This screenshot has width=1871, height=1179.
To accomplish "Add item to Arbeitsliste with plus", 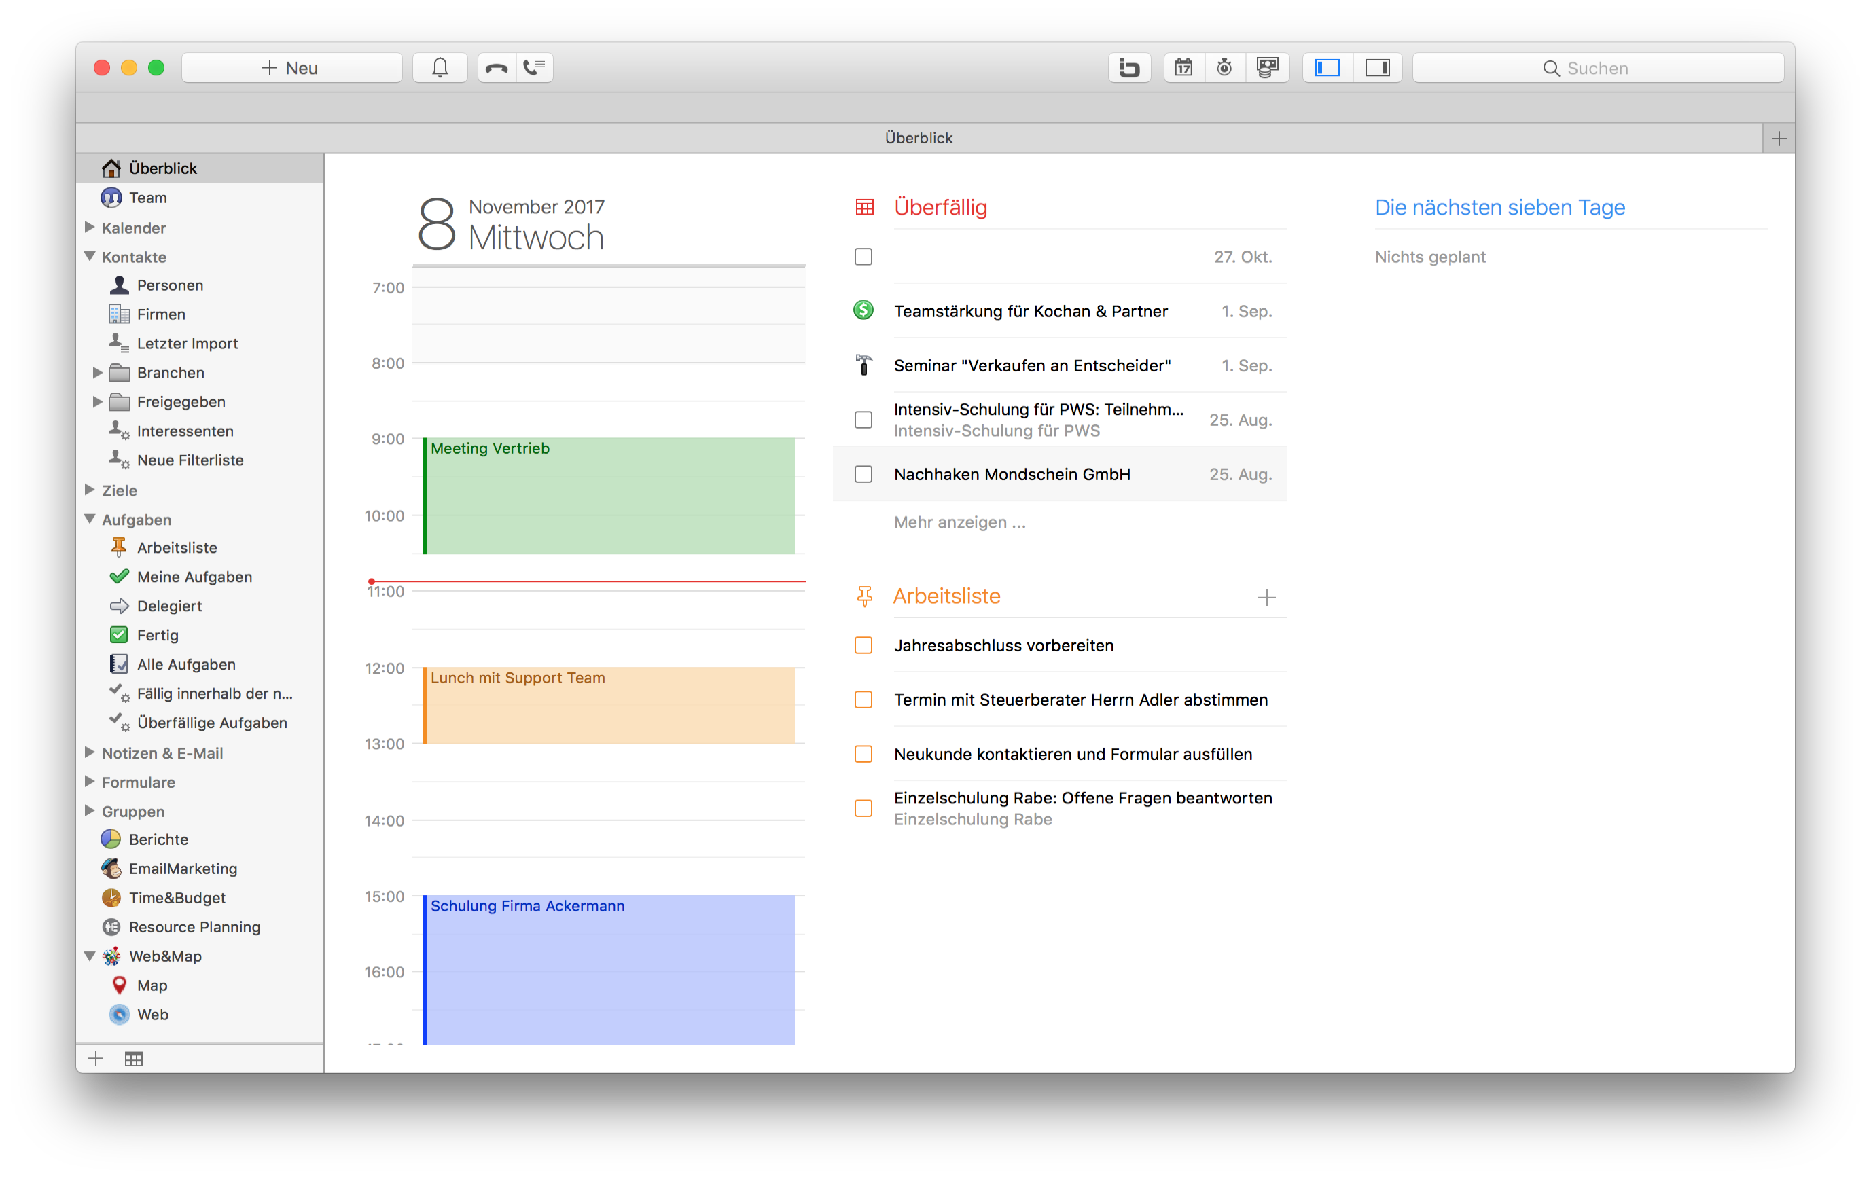I will click(1266, 596).
